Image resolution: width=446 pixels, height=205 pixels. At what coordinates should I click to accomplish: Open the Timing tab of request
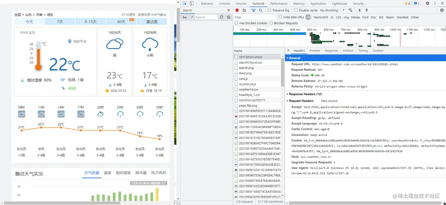click(x=363, y=51)
